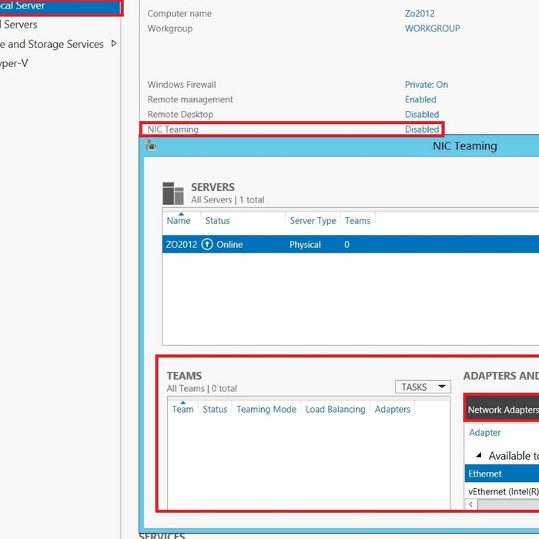Viewport: 539px width, 539px height.
Task: Open Windows Firewall 'Private: On' link
Action: (426, 85)
